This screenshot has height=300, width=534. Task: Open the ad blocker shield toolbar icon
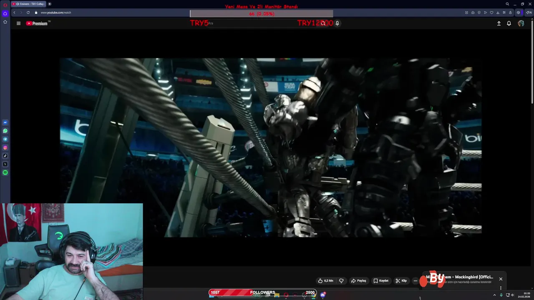coord(479,12)
